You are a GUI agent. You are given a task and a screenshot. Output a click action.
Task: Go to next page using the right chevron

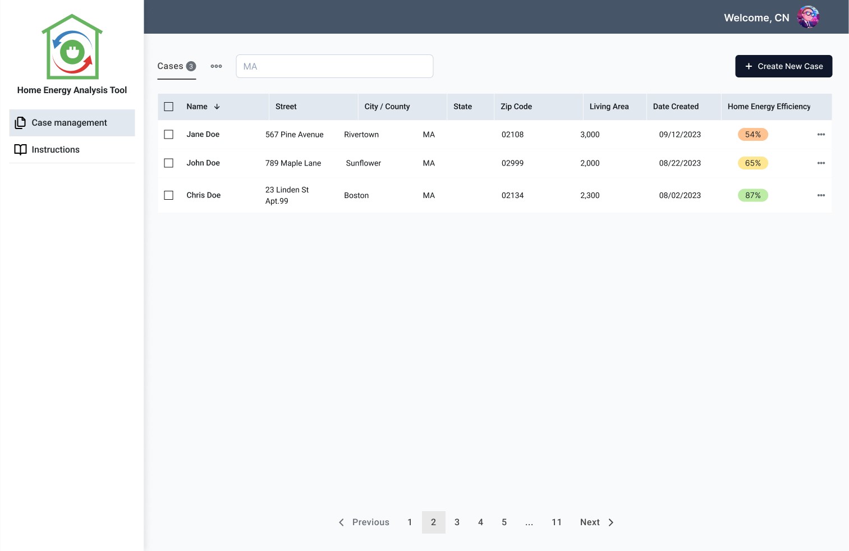pos(611,522)
